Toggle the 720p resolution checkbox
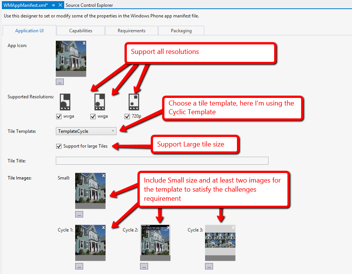The image size is (352, 274). (x=127, y=117)
